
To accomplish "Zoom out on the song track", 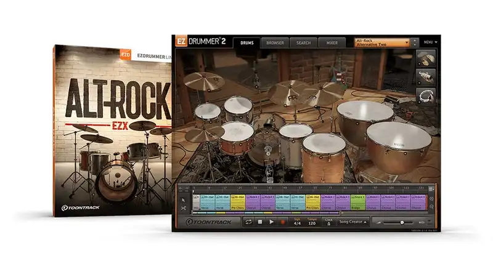I will tap(431, 207).
